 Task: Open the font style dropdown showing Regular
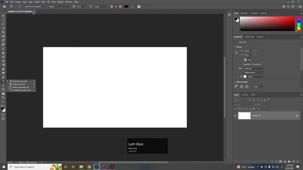[x=59, y=7]
